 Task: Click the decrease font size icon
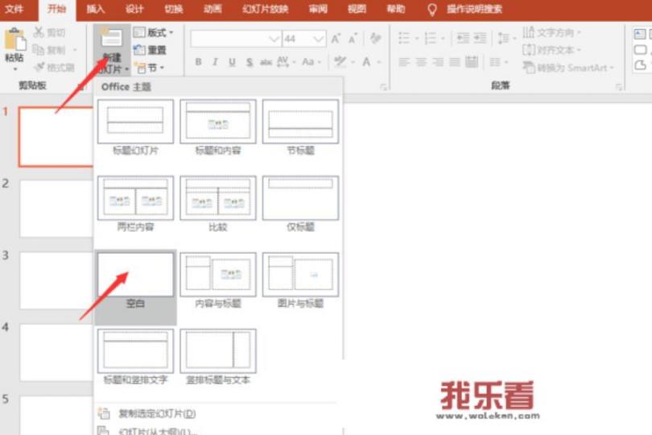click(x=353, y=39)
